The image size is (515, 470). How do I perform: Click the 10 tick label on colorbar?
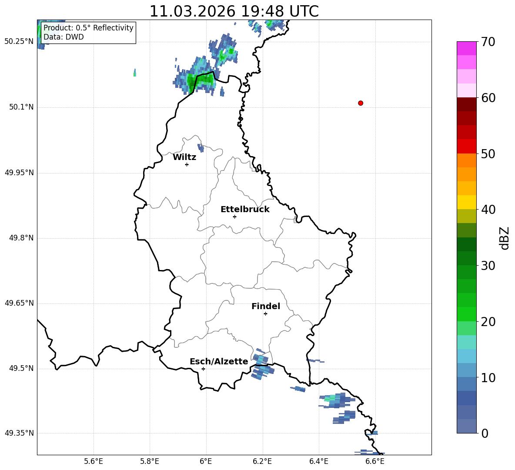click(488, 378)
